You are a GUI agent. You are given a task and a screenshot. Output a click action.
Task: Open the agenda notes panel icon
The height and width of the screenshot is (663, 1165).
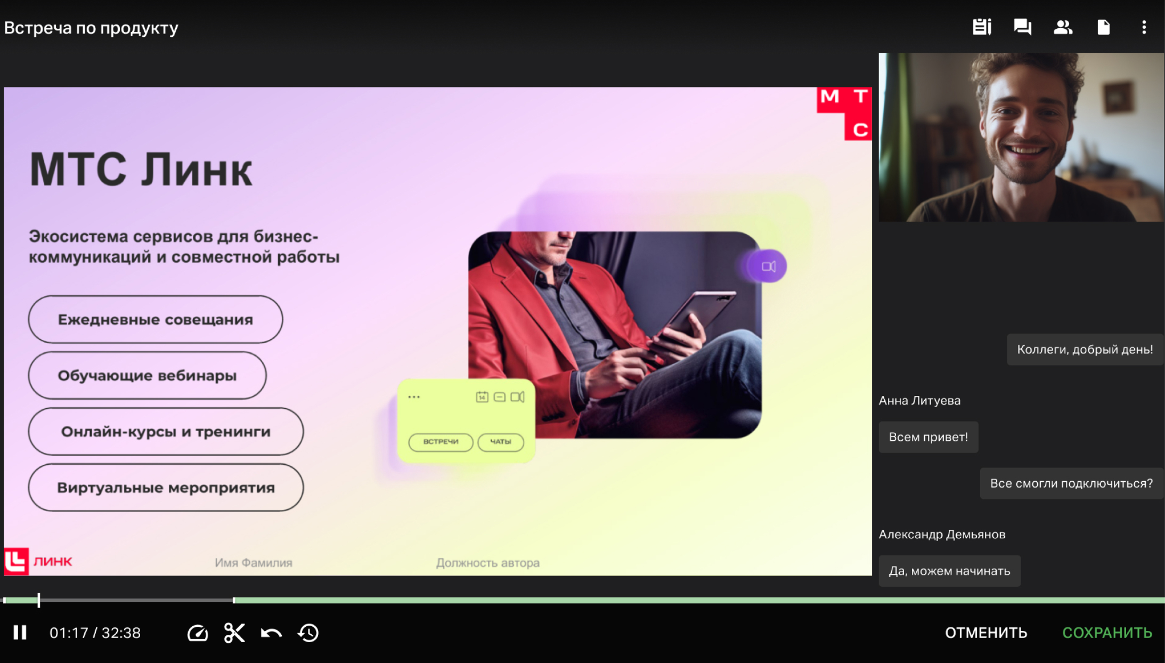[x=981, y=27]
